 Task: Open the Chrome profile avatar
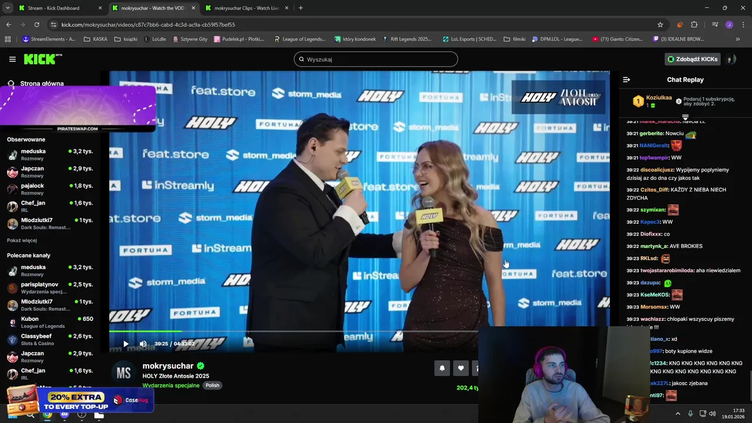pos(729,25)
